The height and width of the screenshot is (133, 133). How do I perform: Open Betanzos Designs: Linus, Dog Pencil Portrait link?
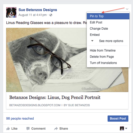coord(55,97)
